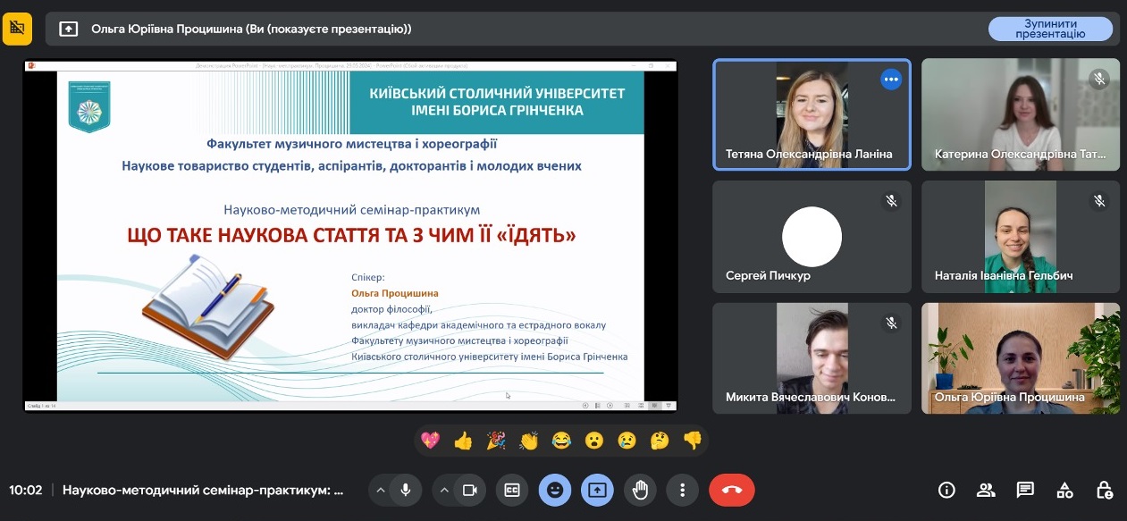Turn on closed captions
Screen dimensions: 1127x521
point(512,490)
